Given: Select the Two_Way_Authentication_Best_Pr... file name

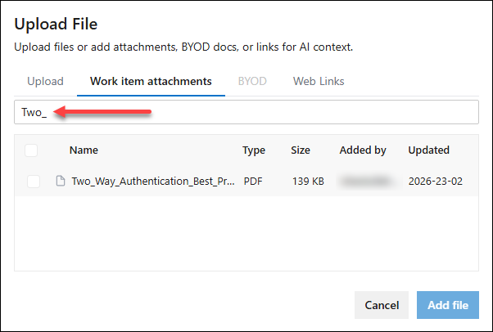Looking at the screenshot, I should (153, 182).
